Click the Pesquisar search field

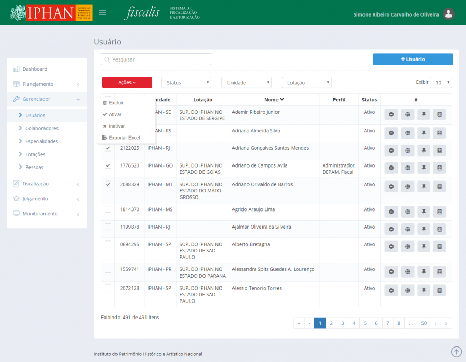[x=156, y=59]
